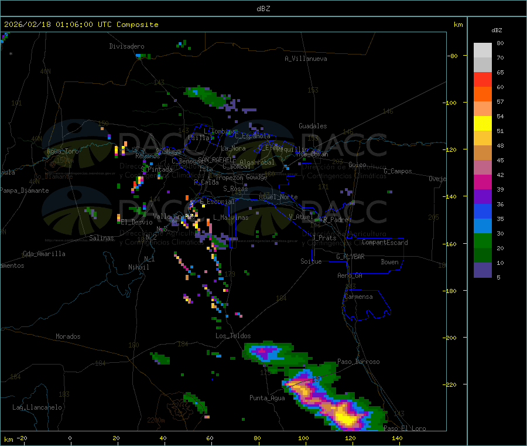527x446 pixels.
Task: Click the blue-purple echo cell south of Los_Toldos
Action: click(x=265, y=353)
